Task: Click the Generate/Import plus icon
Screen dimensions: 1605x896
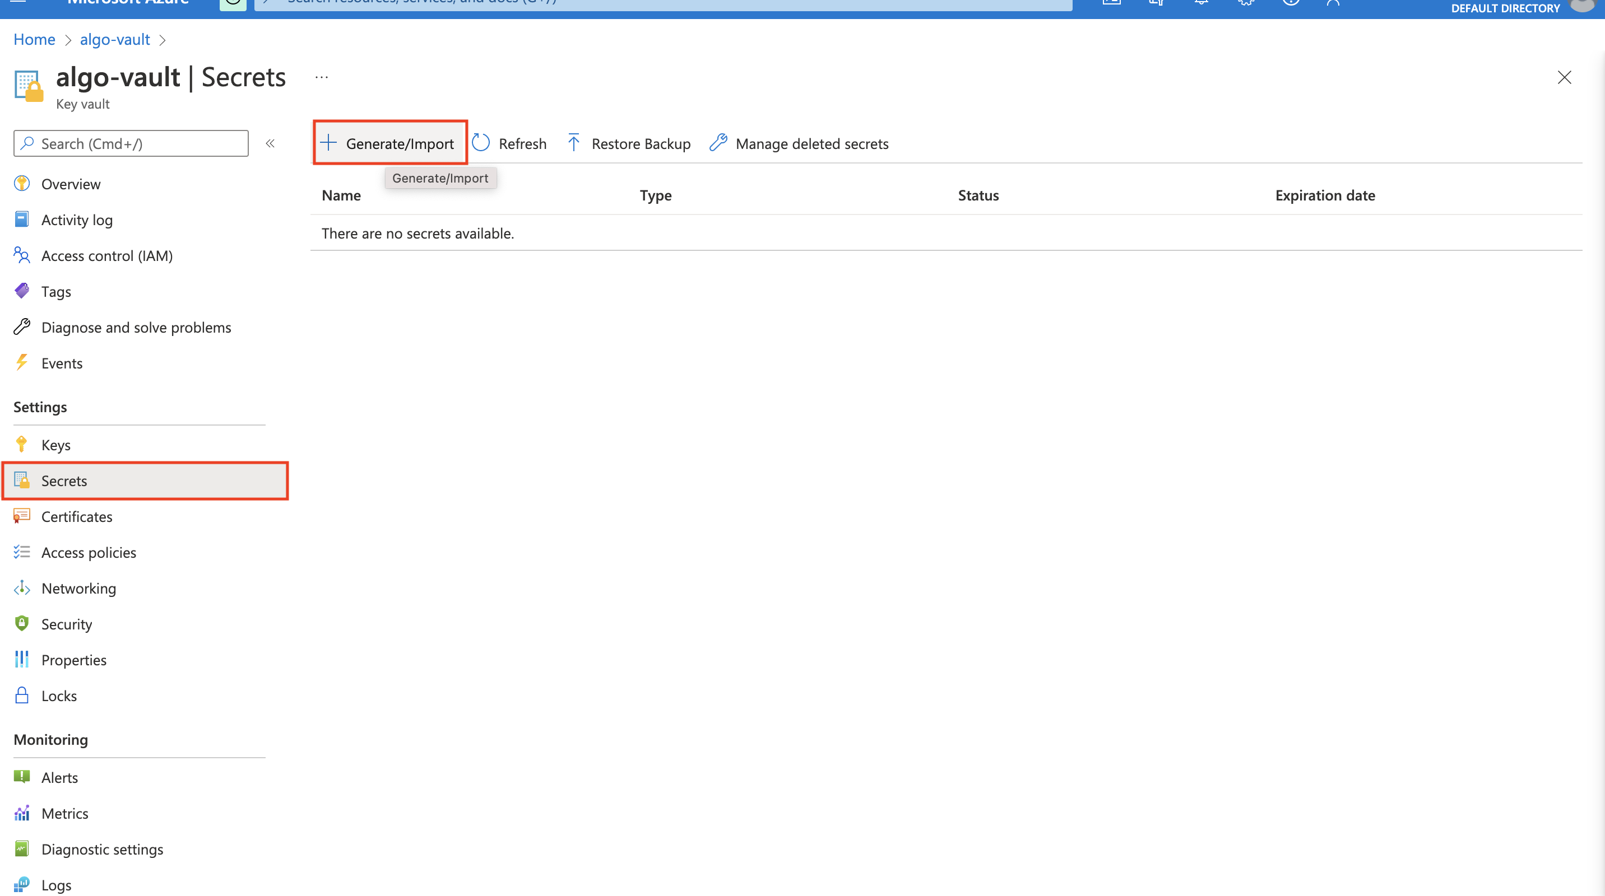Action: pyautogui.click(x=328, y=143)
